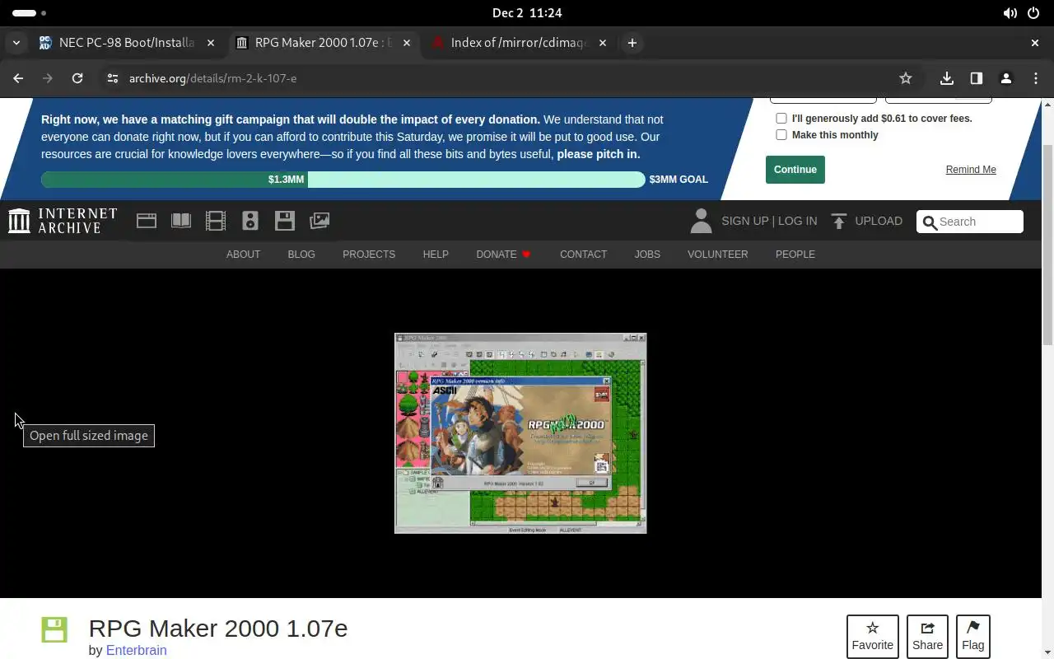Open the Audio speaker icon
This screenshot has height=659, width=1054.
(250, 221)
